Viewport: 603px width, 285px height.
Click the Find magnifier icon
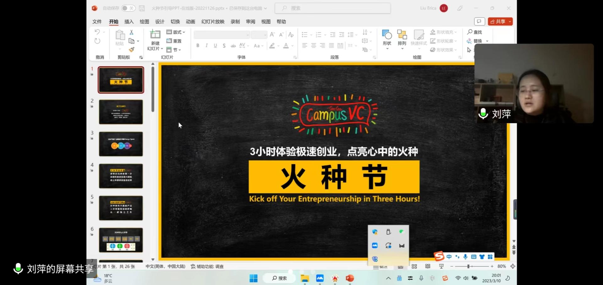[x=470, y=32]
